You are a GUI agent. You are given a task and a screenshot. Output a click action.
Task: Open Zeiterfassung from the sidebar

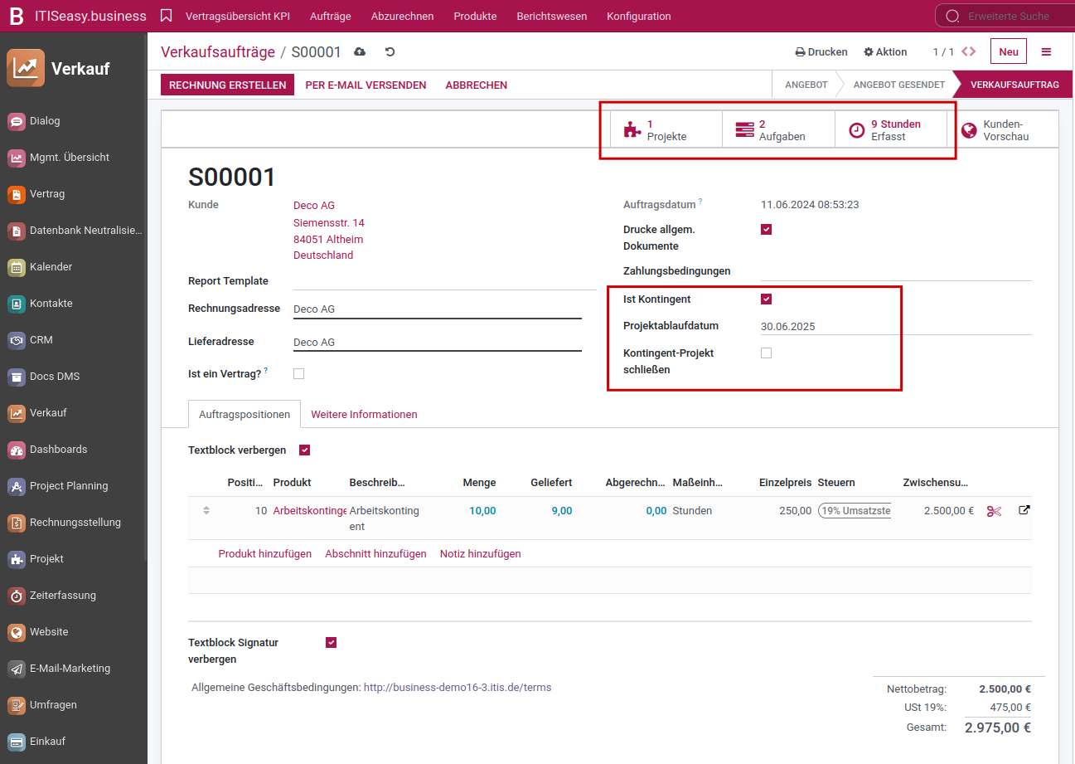(62, 596)
